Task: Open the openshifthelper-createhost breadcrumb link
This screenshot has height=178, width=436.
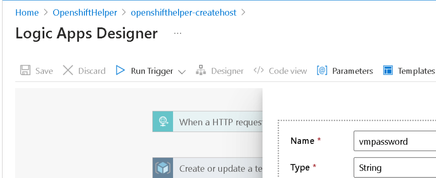Action: pyautogui.click(x=184, y=12)
